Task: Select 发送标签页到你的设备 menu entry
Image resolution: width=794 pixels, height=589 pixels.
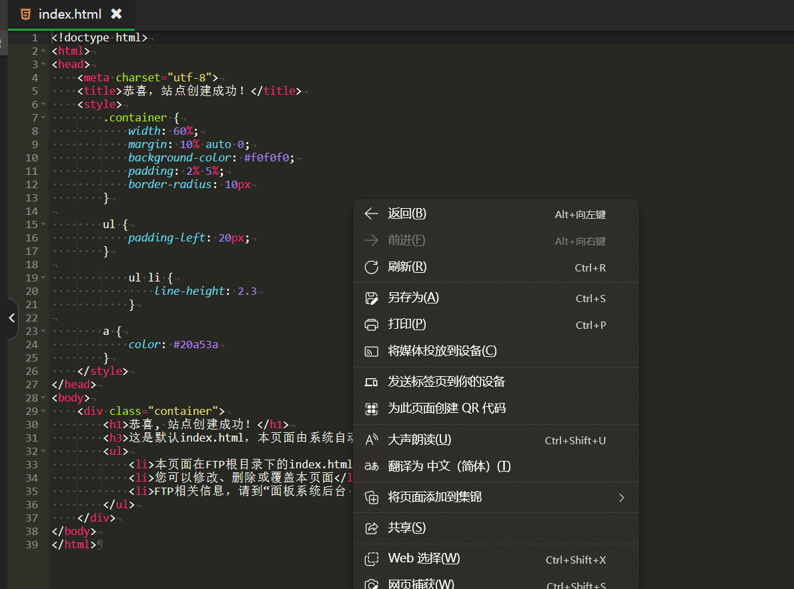Action: 496,382
